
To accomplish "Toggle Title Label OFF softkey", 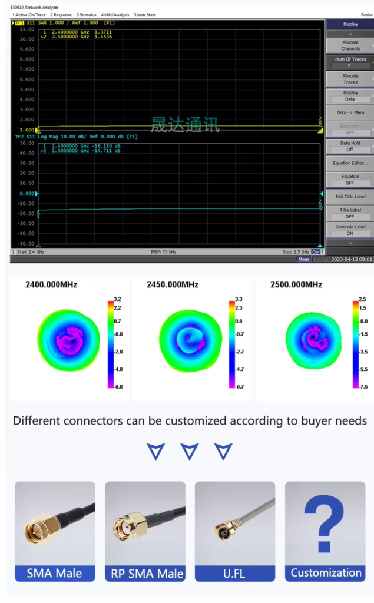I will (350, 213).
